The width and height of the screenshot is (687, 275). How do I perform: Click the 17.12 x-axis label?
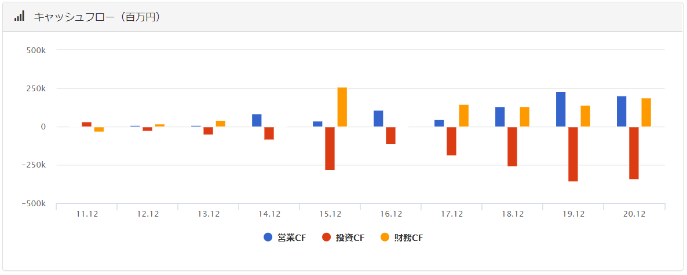[452, 214]
